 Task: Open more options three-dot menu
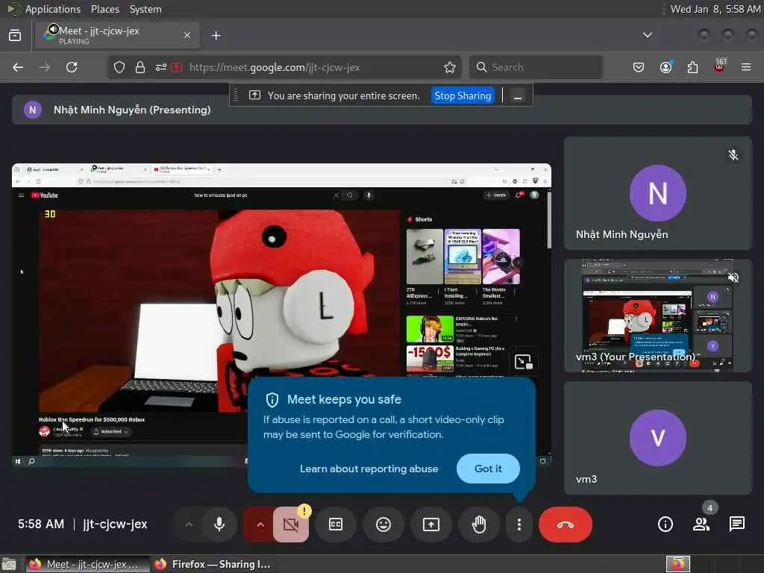[519, 525]
